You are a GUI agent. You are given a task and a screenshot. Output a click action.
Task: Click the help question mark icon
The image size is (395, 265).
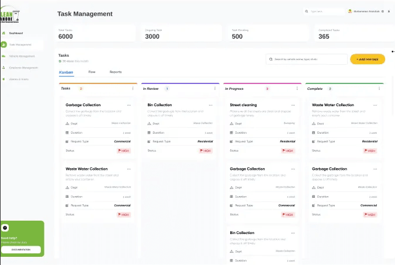click(5, 228)
